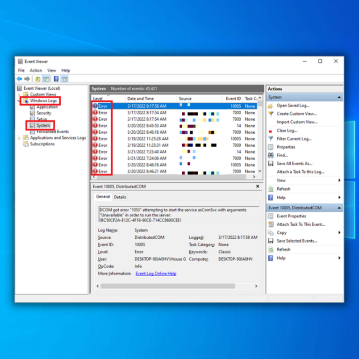Viewport: 359px width, 359px height.
Task: Click event list horizontal scroll right arrow
Action: (x=254, y=177)
